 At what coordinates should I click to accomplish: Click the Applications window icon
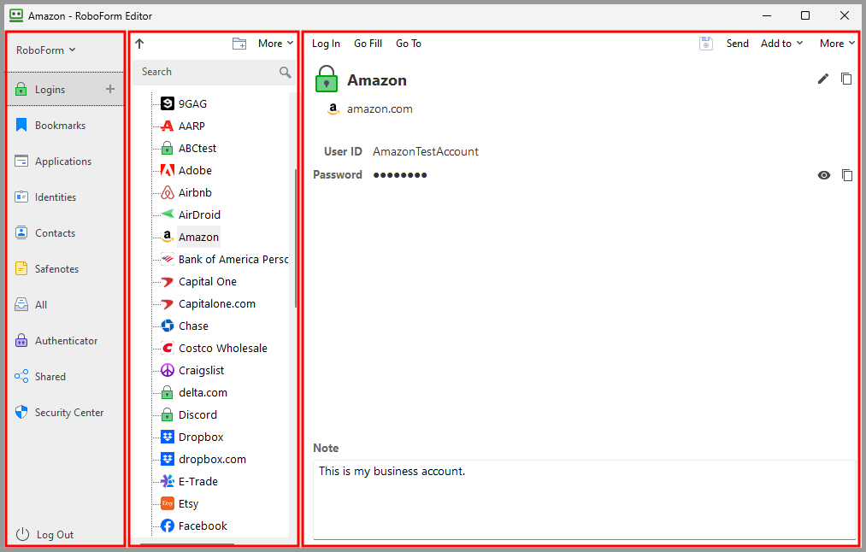tap(21, 161)
